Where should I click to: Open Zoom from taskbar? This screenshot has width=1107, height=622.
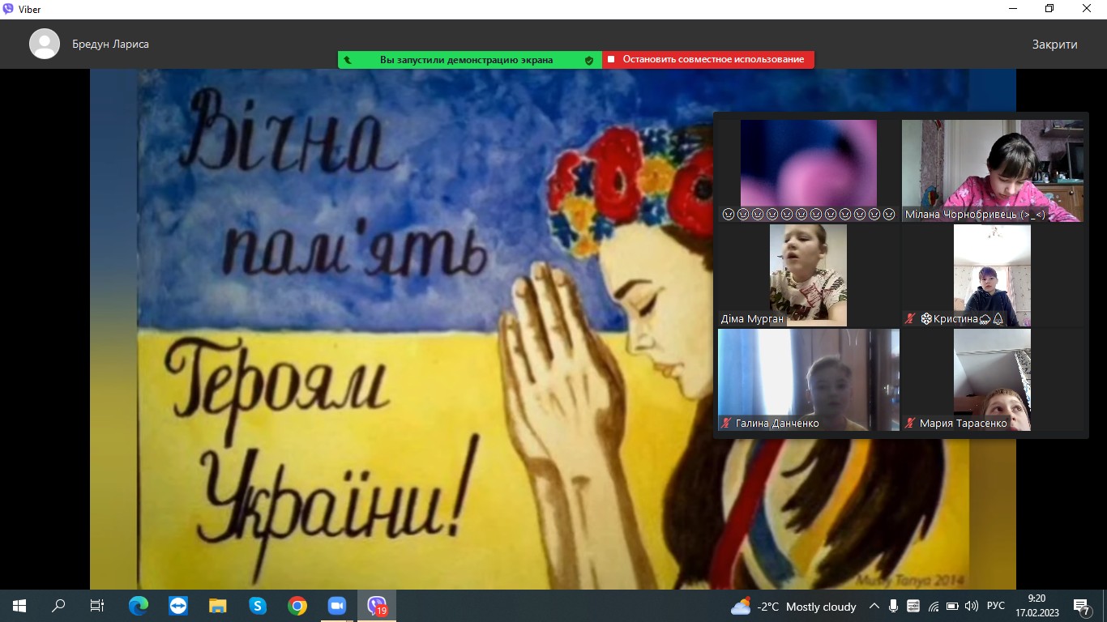[336, 606]
